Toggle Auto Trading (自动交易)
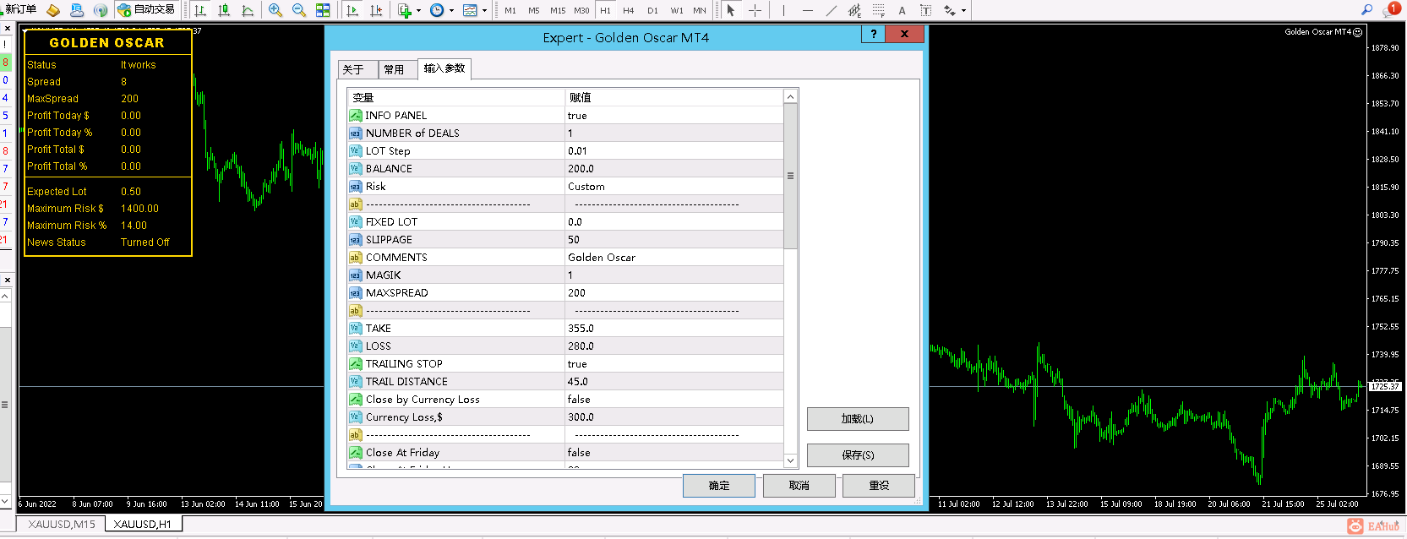The width and height of the screenshot is (1407, 539). (x=146, y=10)
